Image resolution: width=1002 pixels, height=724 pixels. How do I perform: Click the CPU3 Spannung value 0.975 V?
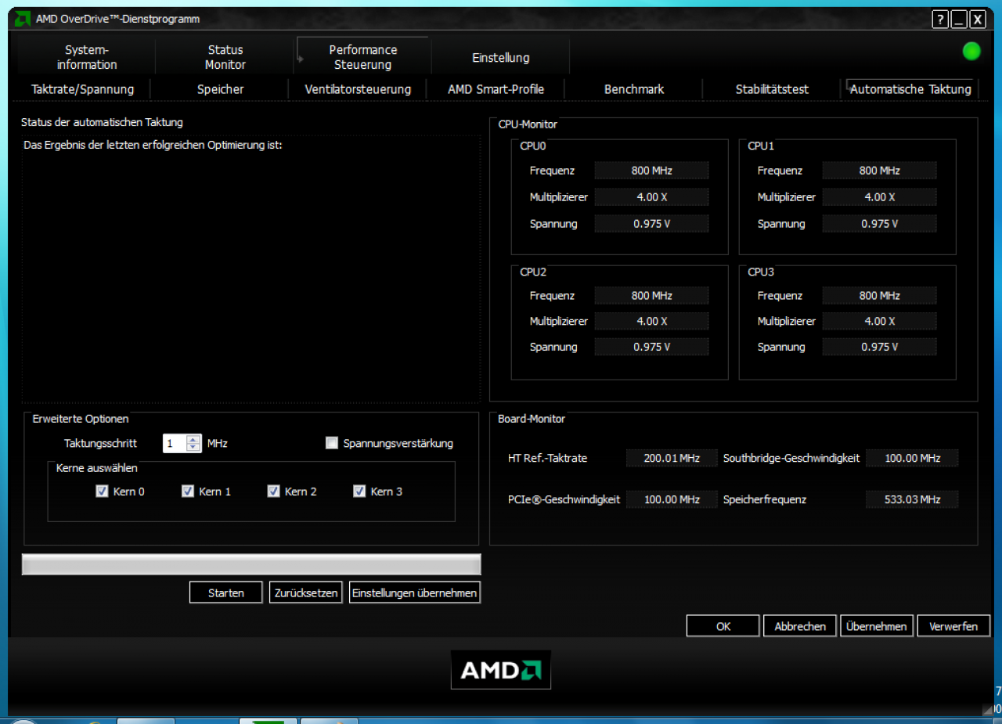tap(879, 347)
